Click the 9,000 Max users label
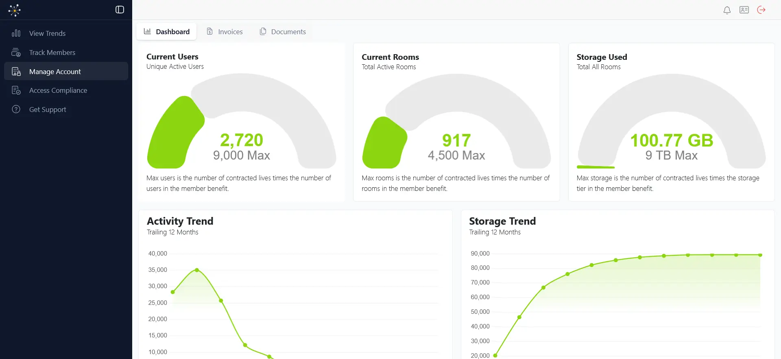Viewport: 781px width, 359px height. (x=242, y=155)
